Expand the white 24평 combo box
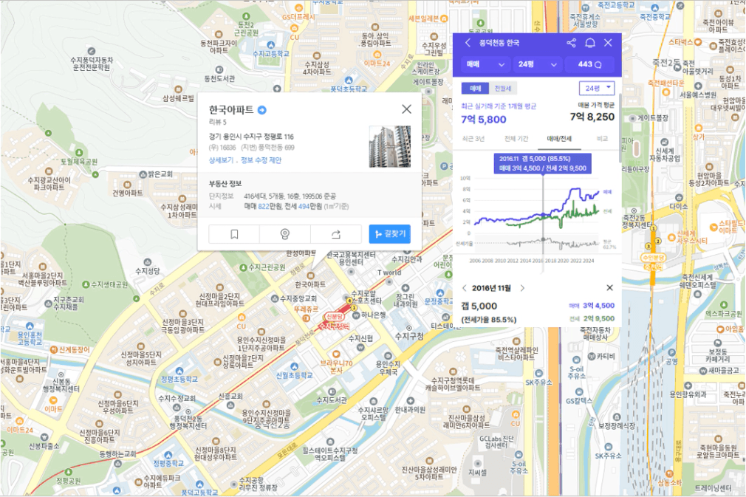The height and width of the screenshot is (497, 746). point(597,88)
